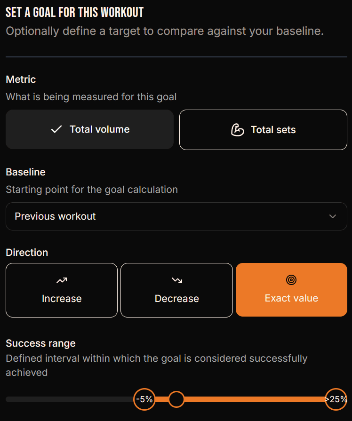Screen dimensions: 352x421
Task: Click the checkmark icon on Total volume
Action: coord(57,129)
